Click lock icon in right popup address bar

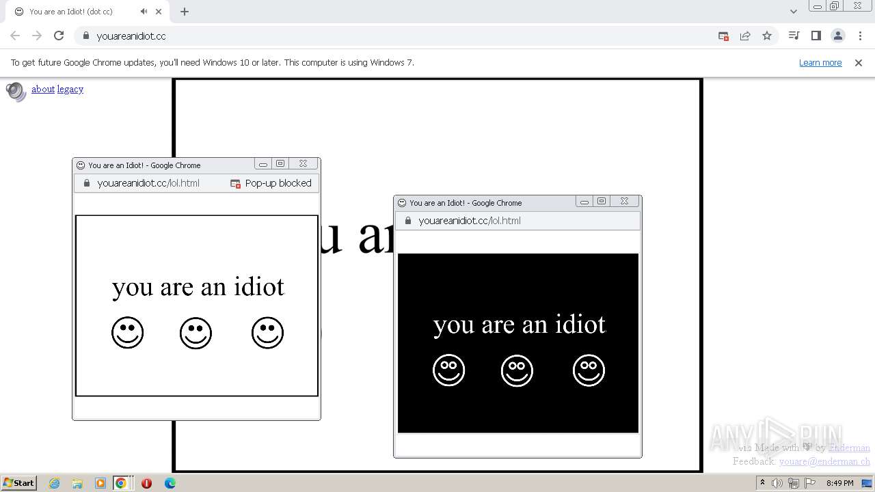point(407,221)
